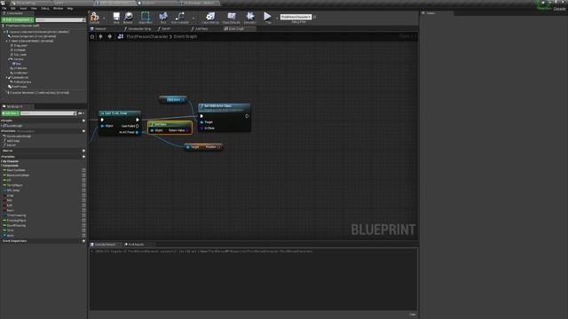Click the Browse magnifier icon in toolbar
This screenshot has height=319, width=568.
[x=128, y=17]
